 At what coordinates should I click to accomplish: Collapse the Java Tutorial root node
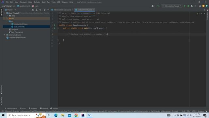5,13
